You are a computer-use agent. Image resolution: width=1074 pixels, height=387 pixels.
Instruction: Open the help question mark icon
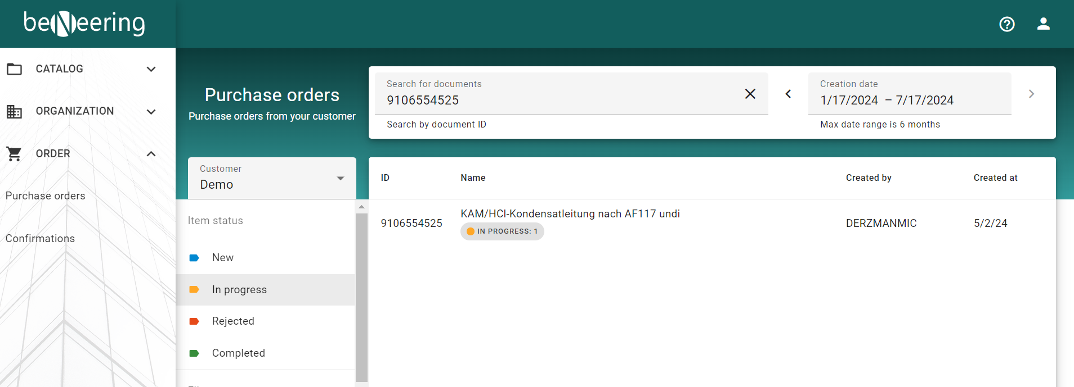(1006, 24)
